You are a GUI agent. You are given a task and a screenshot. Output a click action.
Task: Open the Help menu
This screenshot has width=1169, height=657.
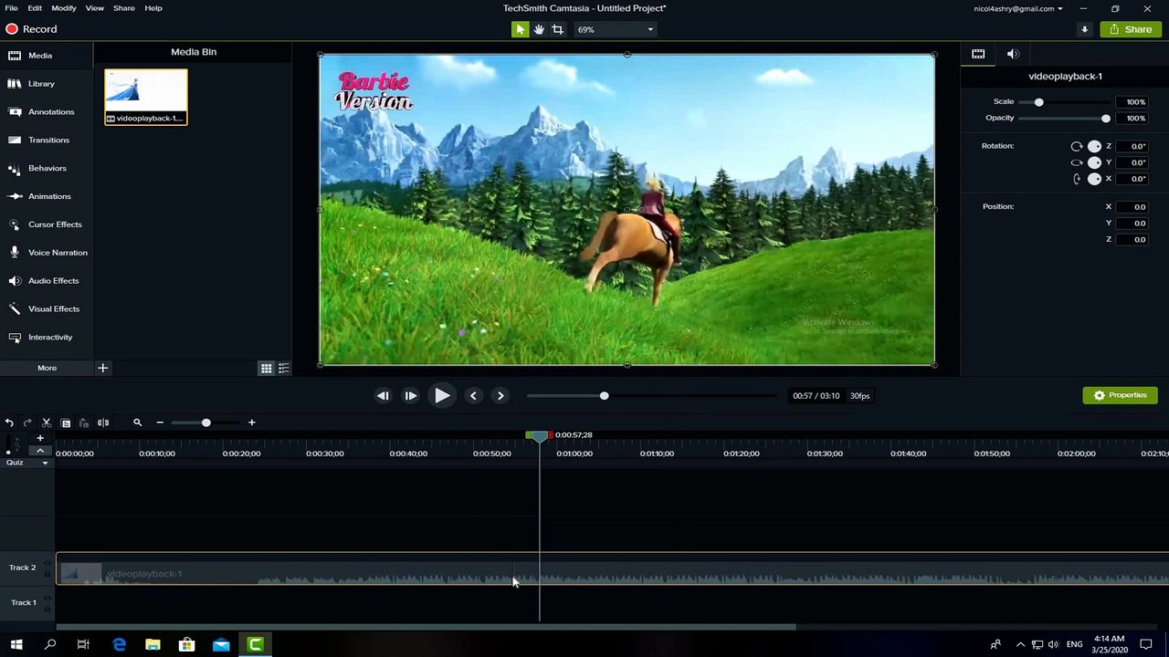(x=153, y=8)
